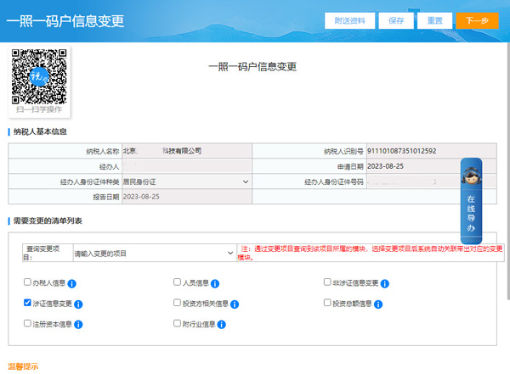Click the QR code 扫一扫学操作
This screenshot has width=510, height=374.
(x=39, y=76)
